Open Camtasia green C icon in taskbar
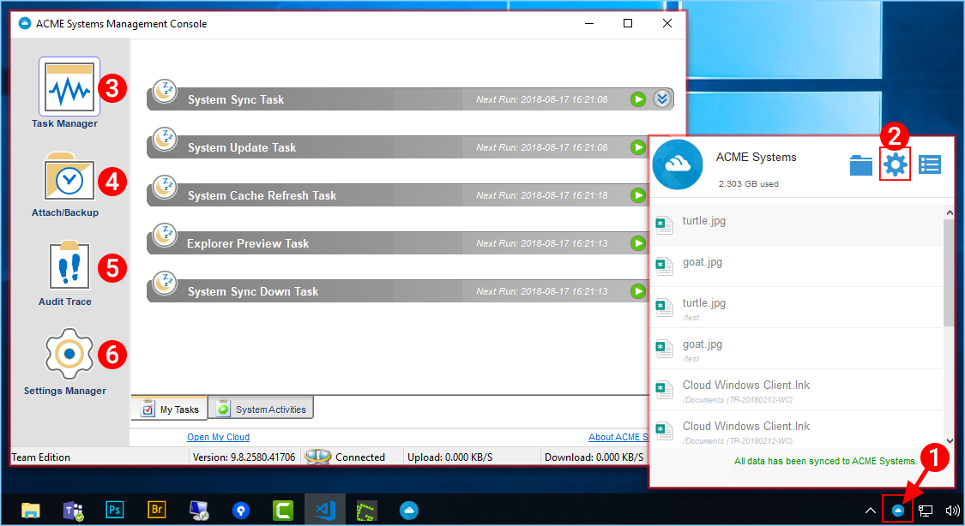 (x=283, y=510)
